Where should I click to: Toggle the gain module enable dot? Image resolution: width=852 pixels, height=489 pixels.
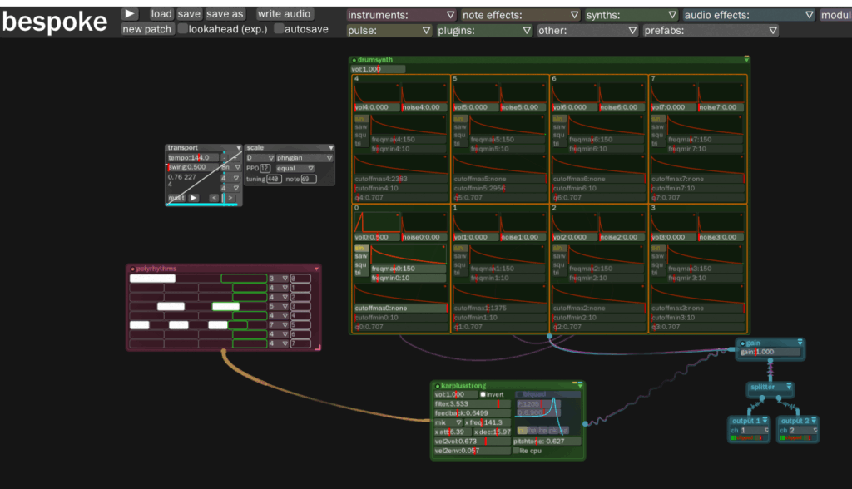742,343
